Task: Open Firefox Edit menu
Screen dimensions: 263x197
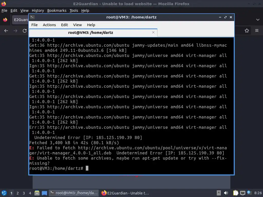Action: coord(14,11)
